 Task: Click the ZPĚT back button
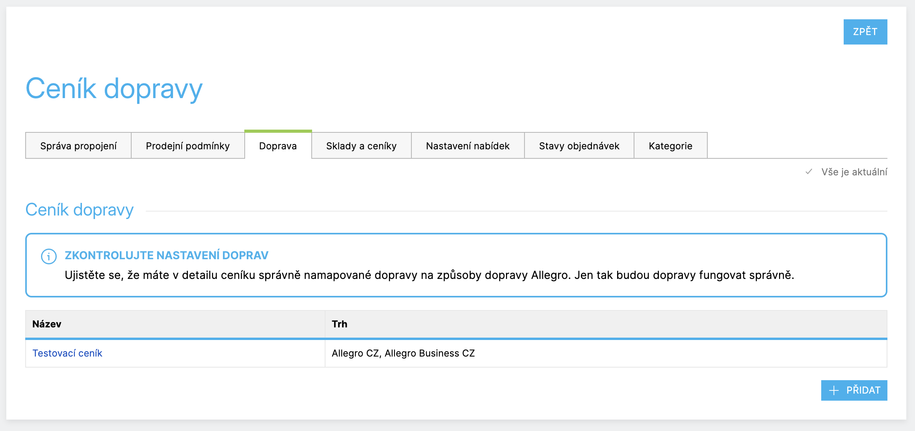(865, 32)
